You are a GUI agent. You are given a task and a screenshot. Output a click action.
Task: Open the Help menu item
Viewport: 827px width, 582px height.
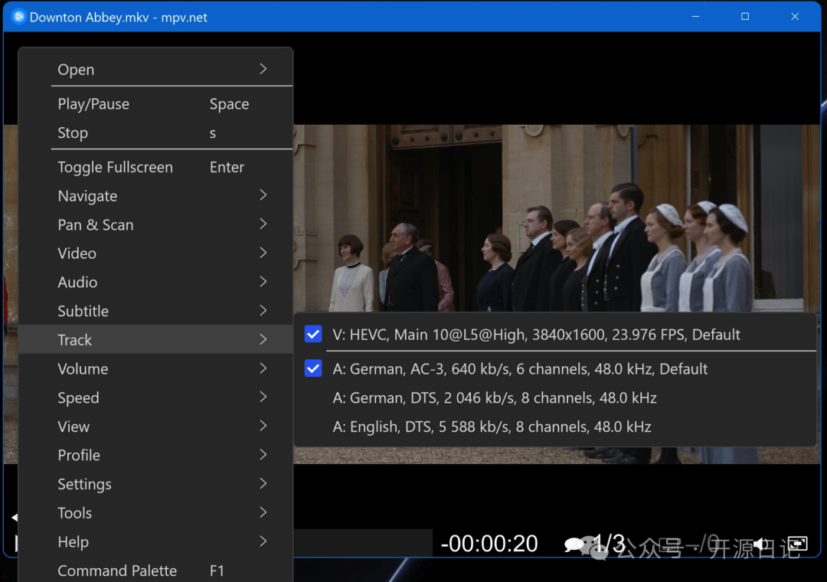[x=155, y=541]
